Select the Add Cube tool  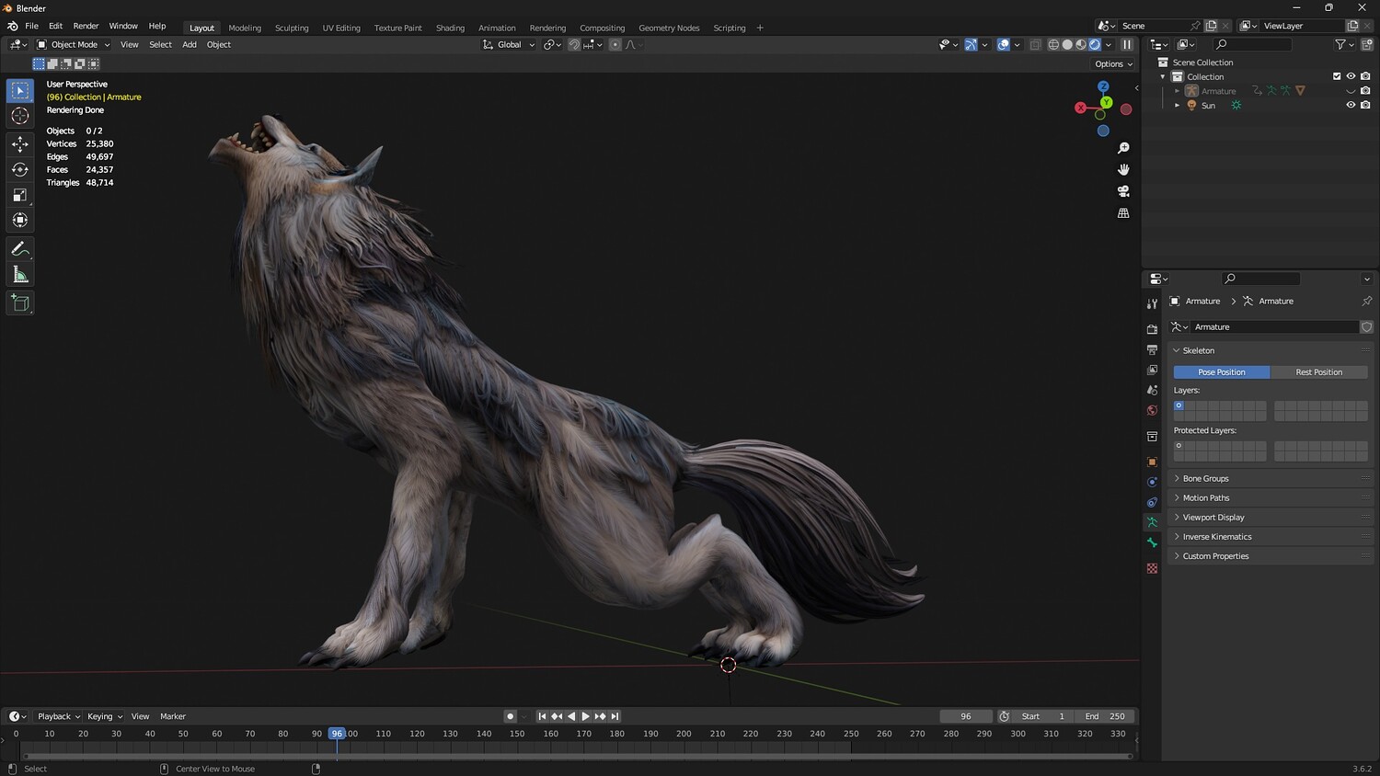[x=20, y=303]
